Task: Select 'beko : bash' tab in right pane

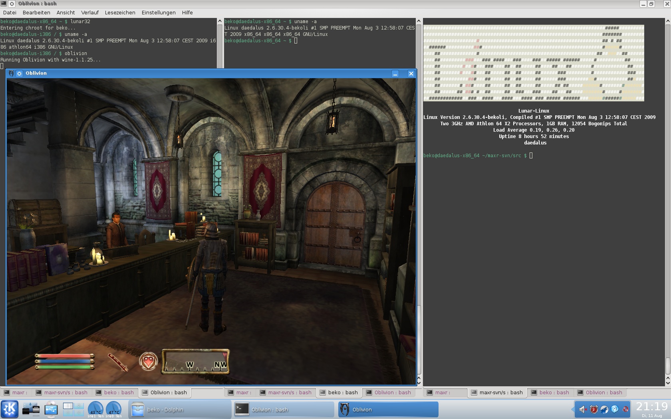Action: (551, 393)
